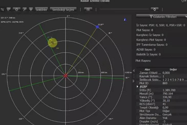Open the Sektörler button
187x125 pixels.
click(41, 9)
